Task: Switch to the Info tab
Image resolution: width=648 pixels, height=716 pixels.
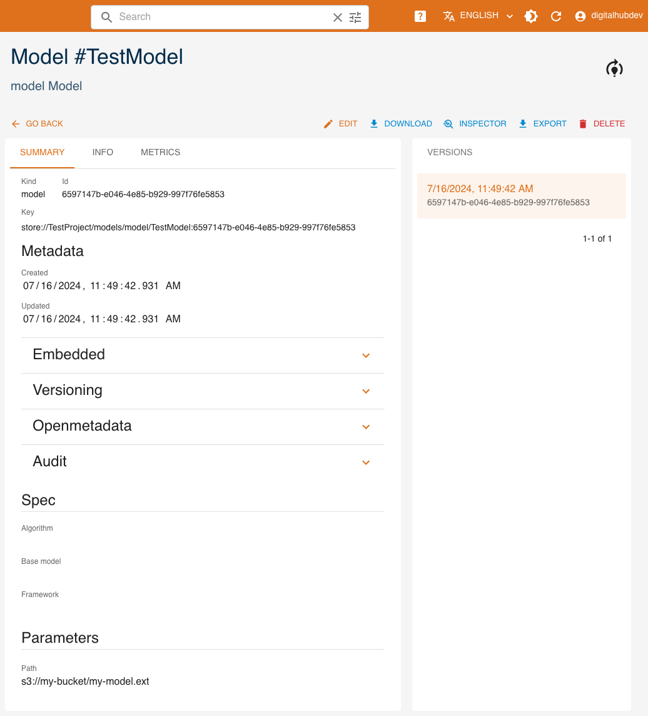Action: [103, 152]
